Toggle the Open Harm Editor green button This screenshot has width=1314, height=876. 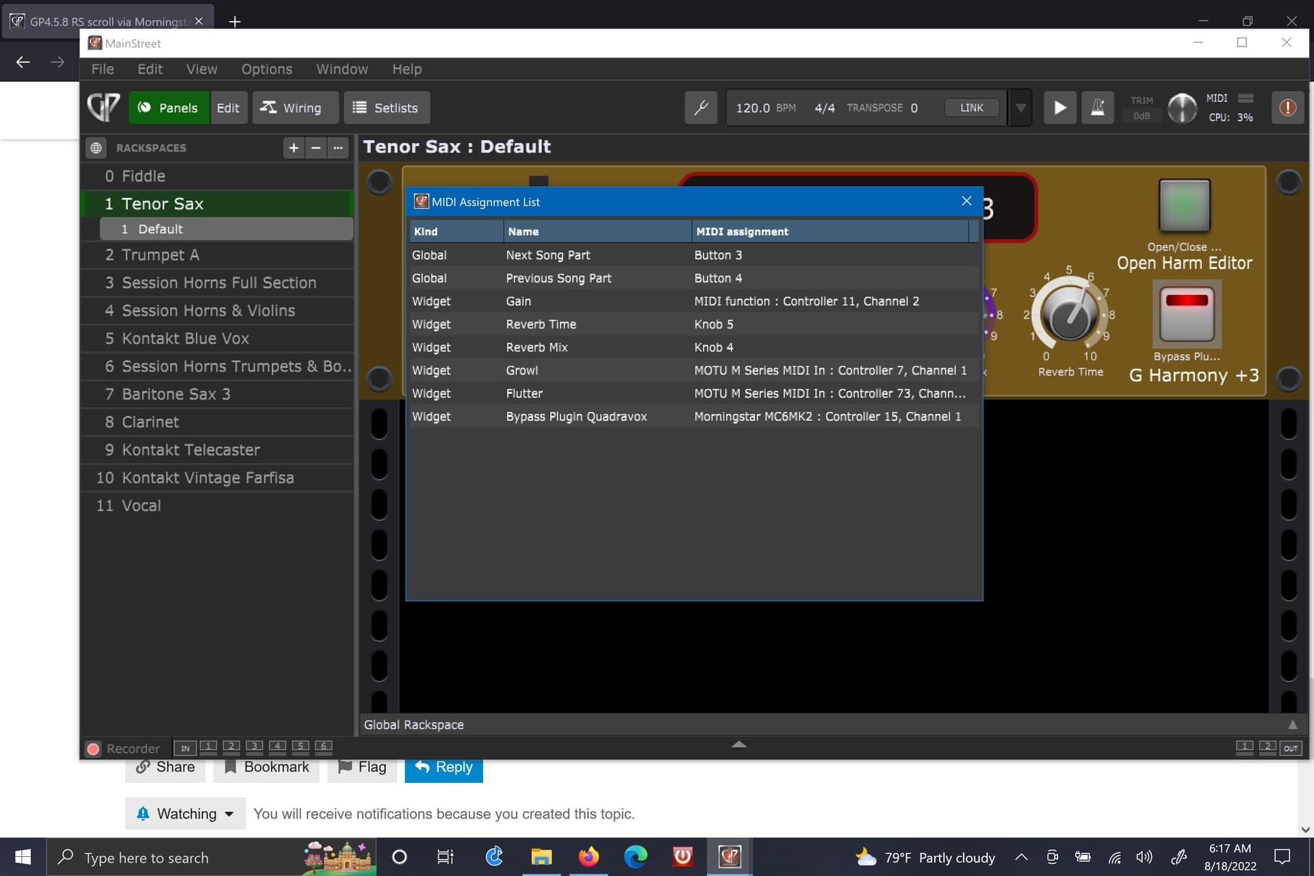(x=1184, y=205)
